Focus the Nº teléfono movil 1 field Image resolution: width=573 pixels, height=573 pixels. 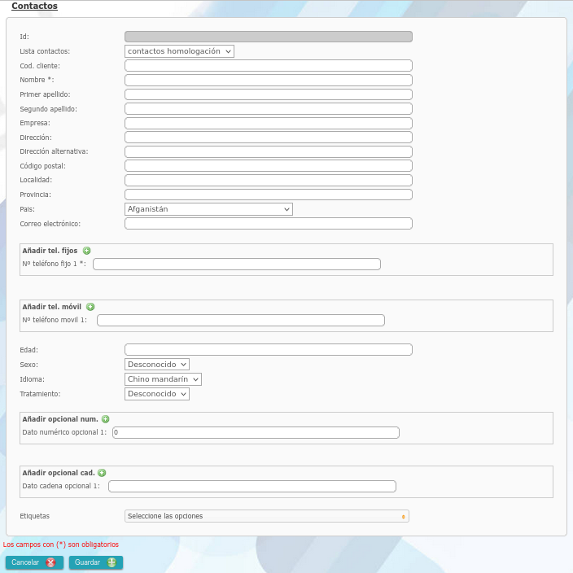tap(240, 321)
